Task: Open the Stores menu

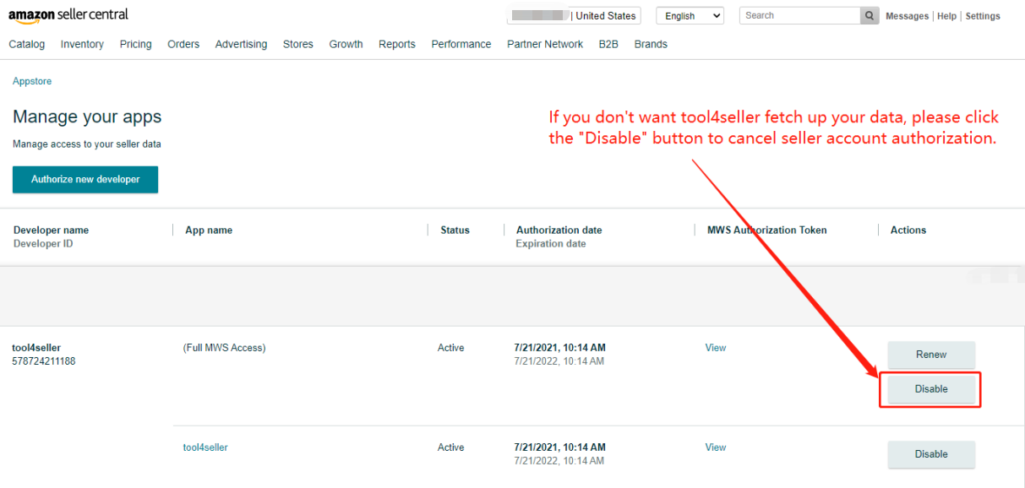Action: pyautogui.click(x=297, y=44)
